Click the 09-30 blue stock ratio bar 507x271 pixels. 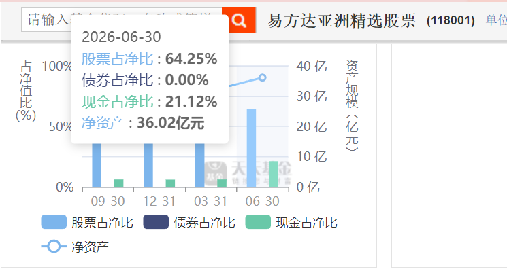click(97, 165)
